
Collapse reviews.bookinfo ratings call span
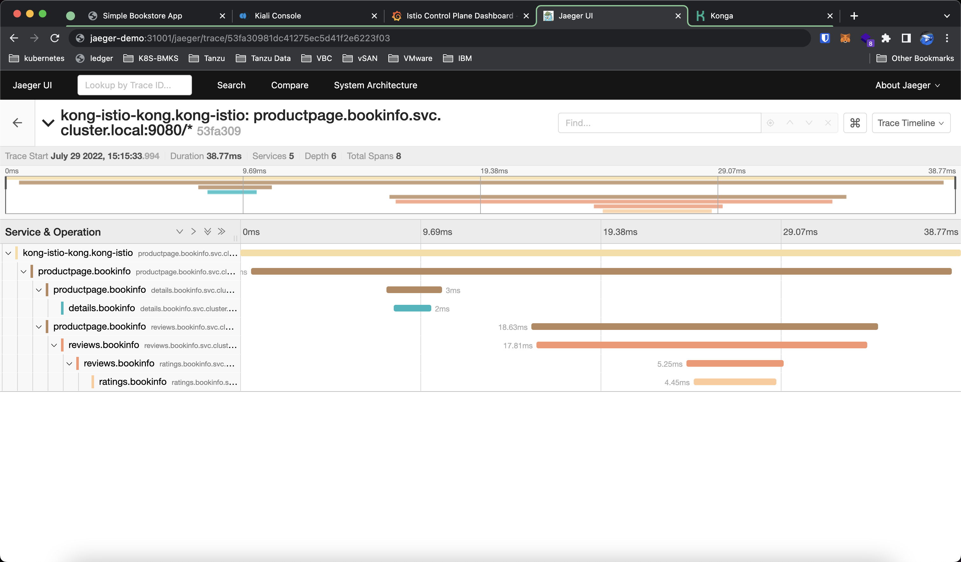[69, 364]
